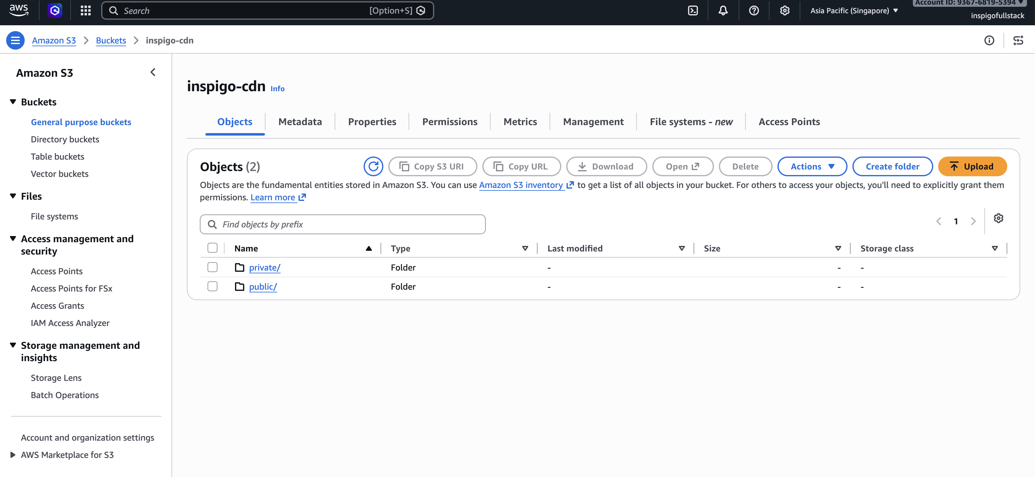Open the Learn more link
Screen dimensions: 1035x477
pos(278,197)
